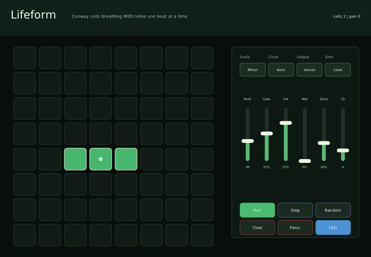Click the Vel slider handle at 72%
This screenshot has height=257, width=371.
(x=285, y=123)
